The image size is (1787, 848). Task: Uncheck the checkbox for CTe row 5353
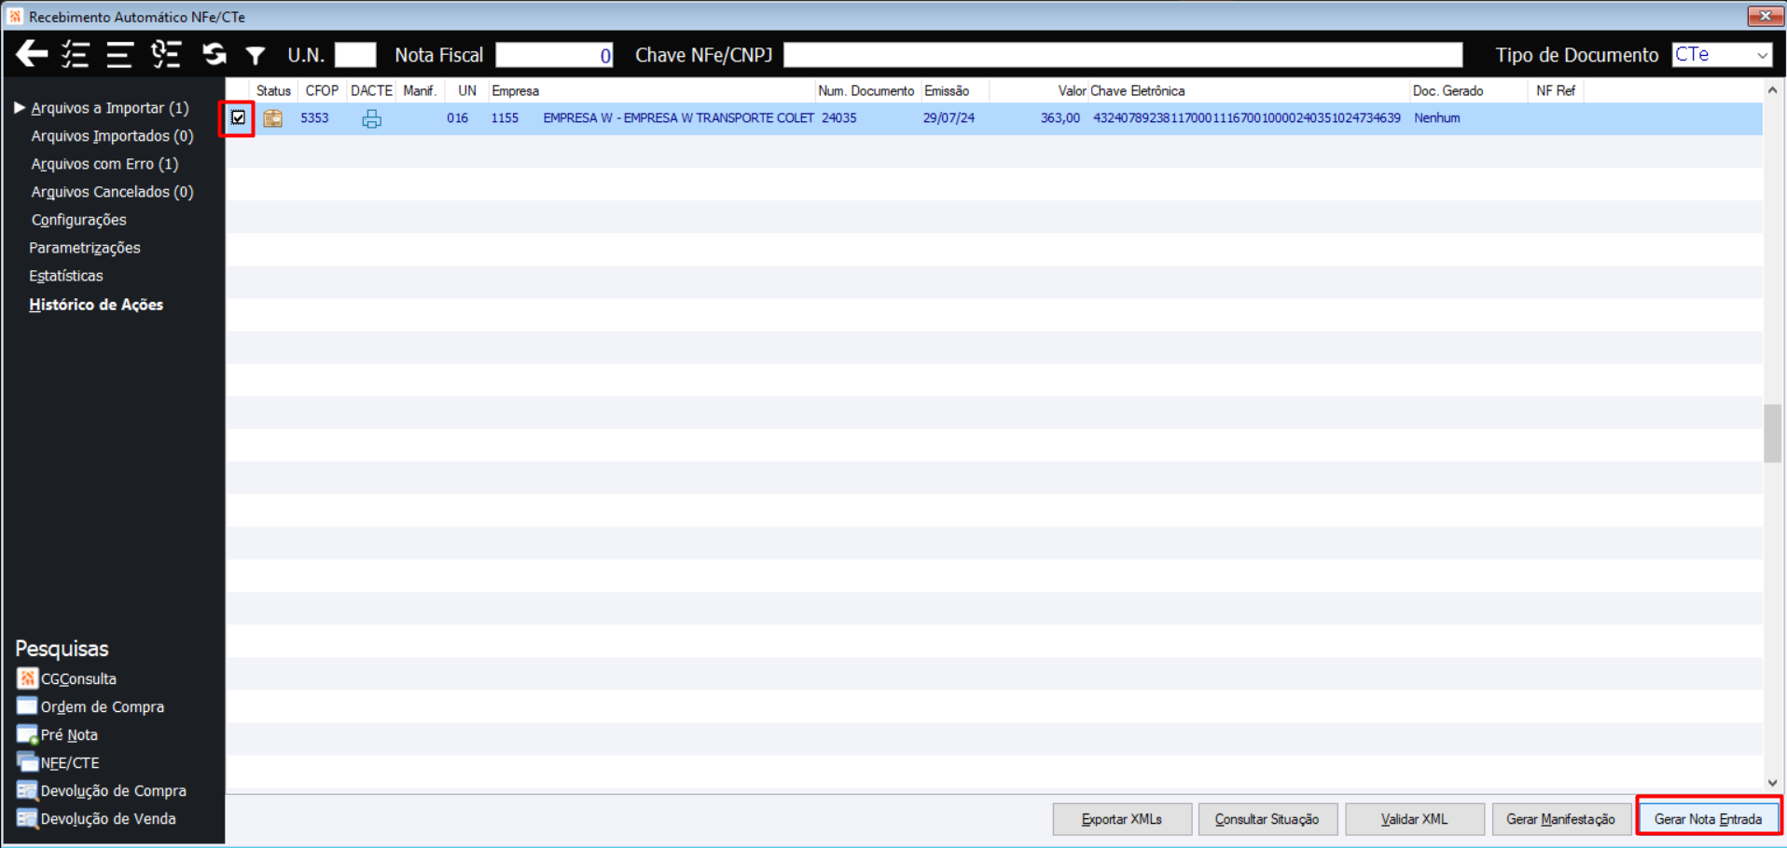[x=238, y=117]
